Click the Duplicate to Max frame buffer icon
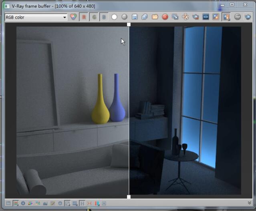 tap(175, 17)
